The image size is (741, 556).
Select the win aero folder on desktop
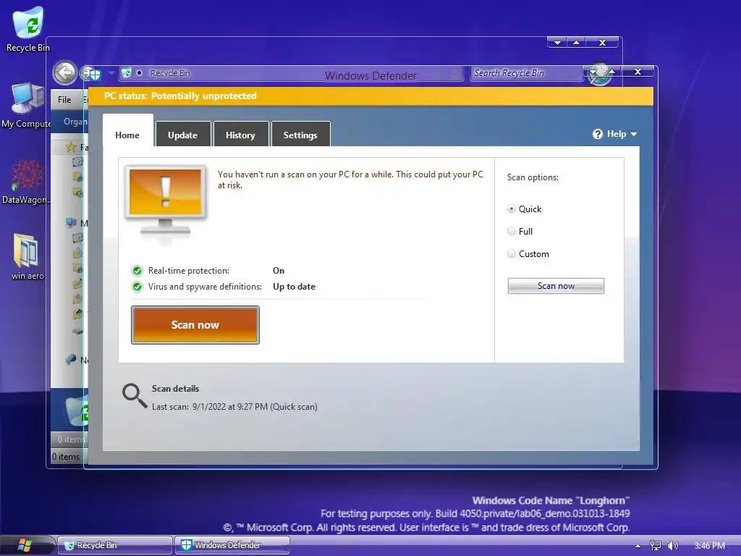coord(27,257)
